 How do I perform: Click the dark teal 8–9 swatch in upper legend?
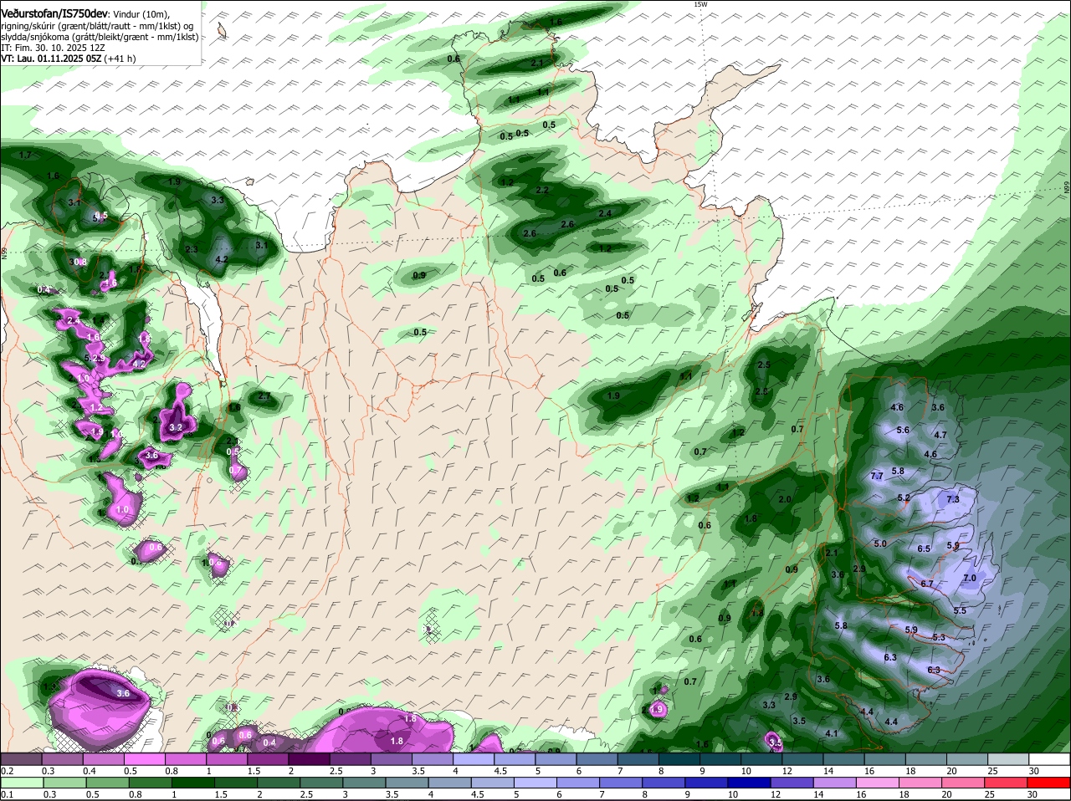click(x=680, y=758)
